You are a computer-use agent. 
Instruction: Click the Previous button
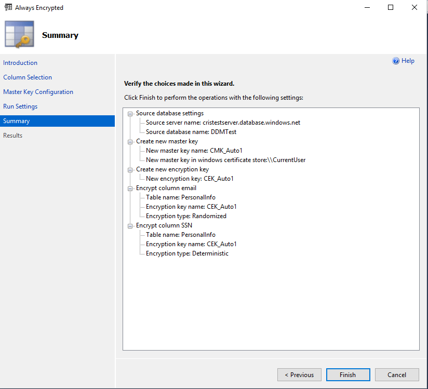pos(300,375)
